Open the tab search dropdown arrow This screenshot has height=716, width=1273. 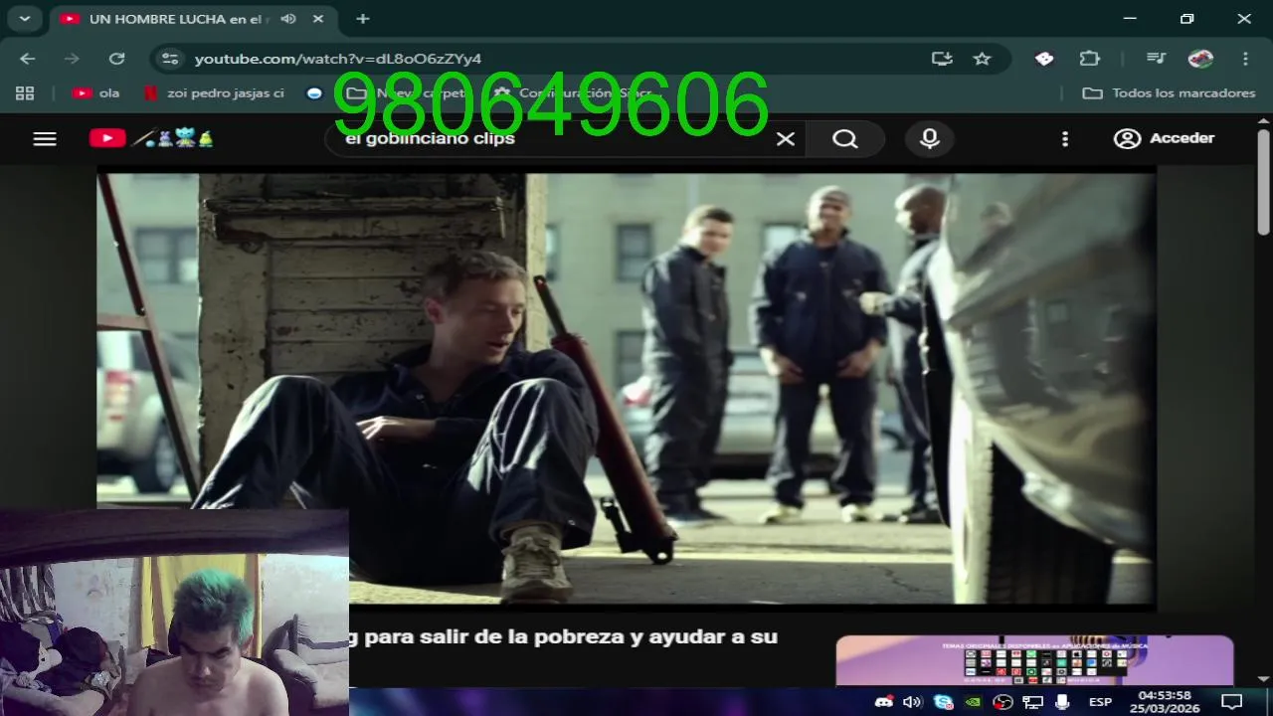pyautogui.click(x=24, y=19)
